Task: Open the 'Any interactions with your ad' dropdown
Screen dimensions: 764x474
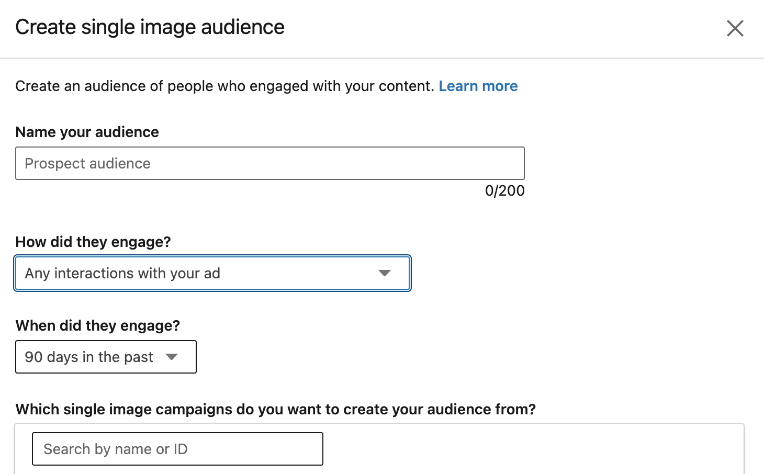Action: [212, 273]
